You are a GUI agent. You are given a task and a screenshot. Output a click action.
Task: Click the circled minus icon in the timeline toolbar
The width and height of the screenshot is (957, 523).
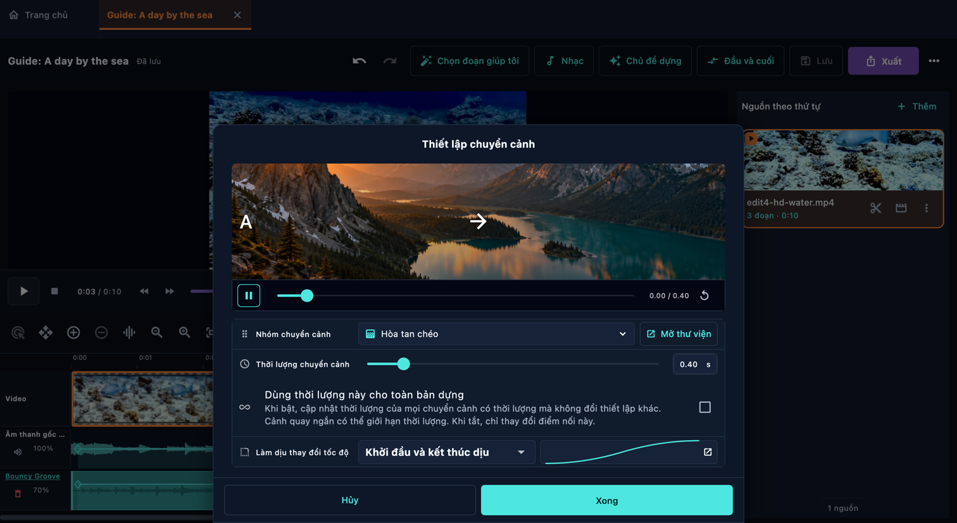pyautogui.click(x=101, y=333)
